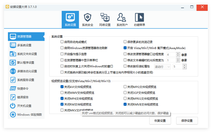Check 关闭MKV文件视频预览 box
This screenshot has width=212, height=132.
click(62, 110)
